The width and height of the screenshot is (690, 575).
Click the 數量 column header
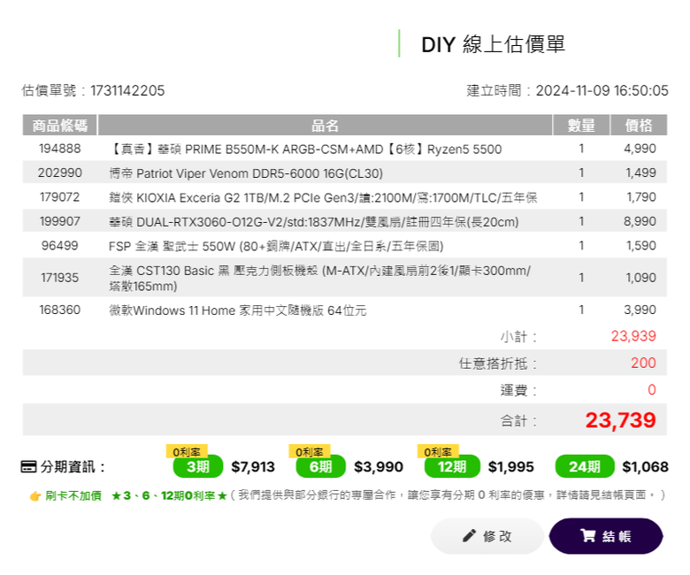[x=581, y=126]
